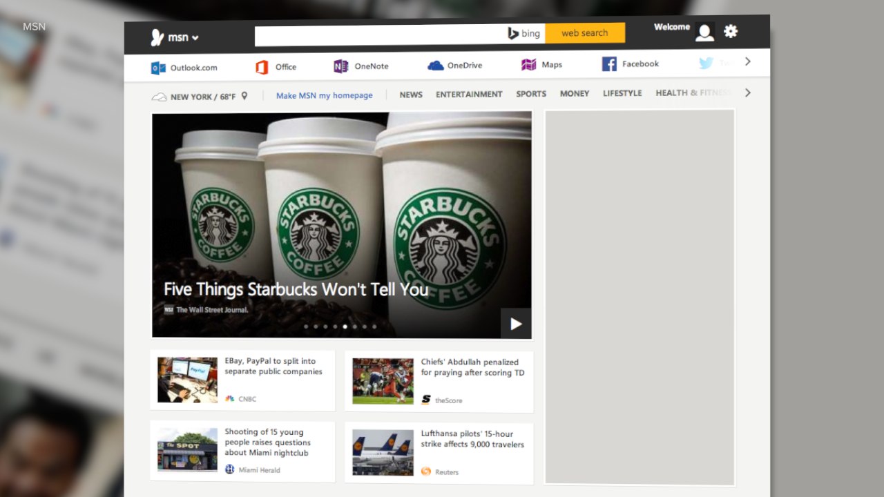Open the Maps link

(552, 65)
